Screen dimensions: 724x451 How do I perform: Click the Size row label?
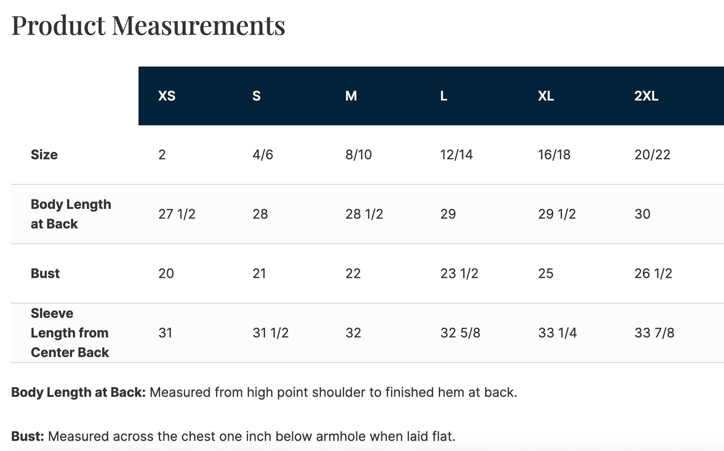coord(44,155)
